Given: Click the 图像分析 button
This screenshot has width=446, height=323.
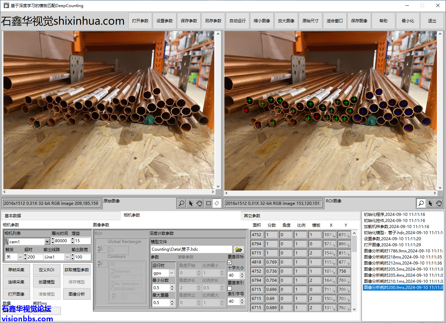Looking at the screenshot, I should pos(77,294).
